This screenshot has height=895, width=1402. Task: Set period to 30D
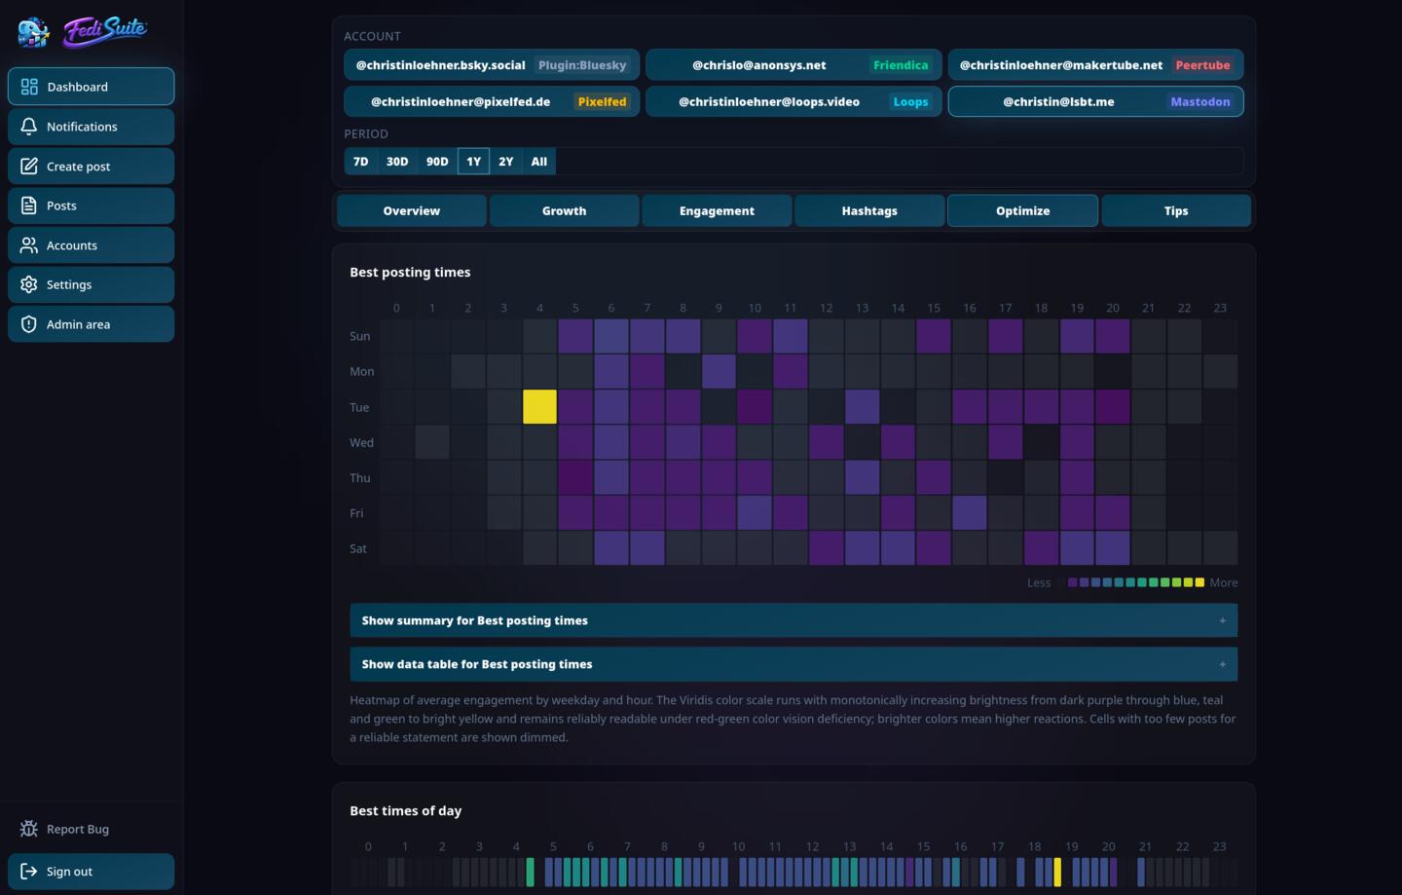tap(397, 162)
